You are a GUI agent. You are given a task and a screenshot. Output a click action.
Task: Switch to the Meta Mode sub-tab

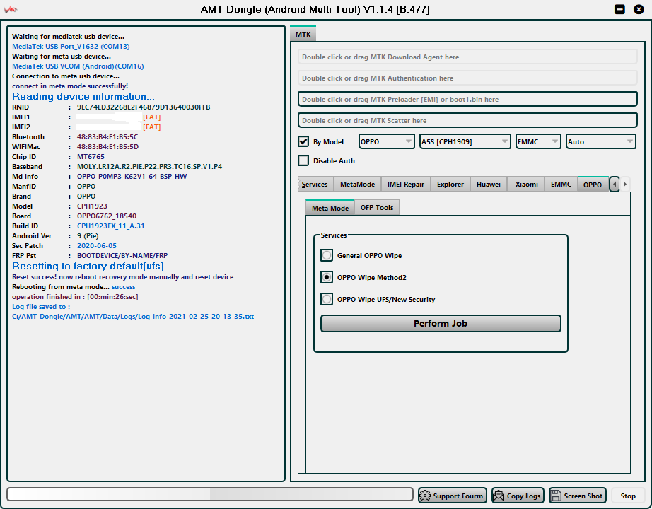330,208
